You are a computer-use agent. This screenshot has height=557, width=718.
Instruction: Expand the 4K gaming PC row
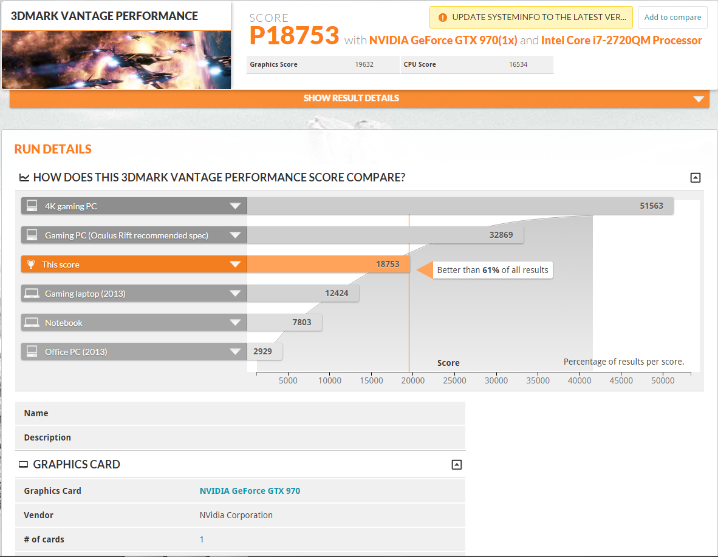(x=235, y=206)
